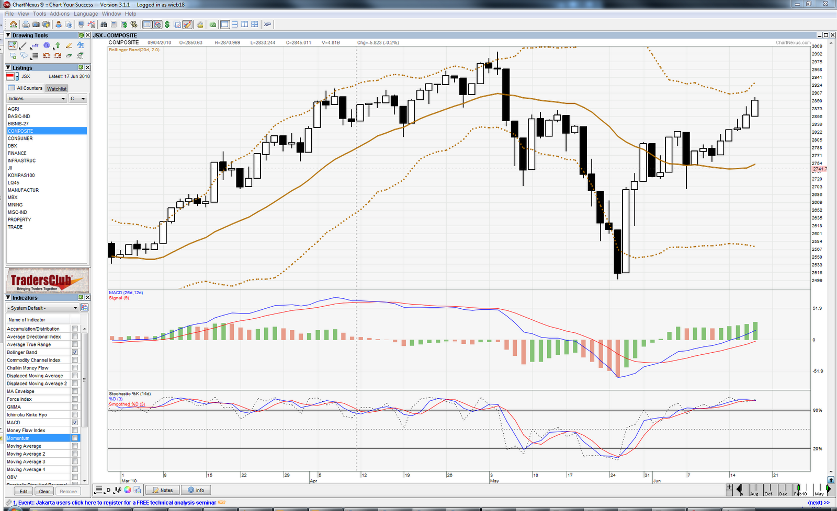The width and height of the screenshot is (837, 511).
Task: Click the Print icon in the toolbar
Action: tap(26, 25)
